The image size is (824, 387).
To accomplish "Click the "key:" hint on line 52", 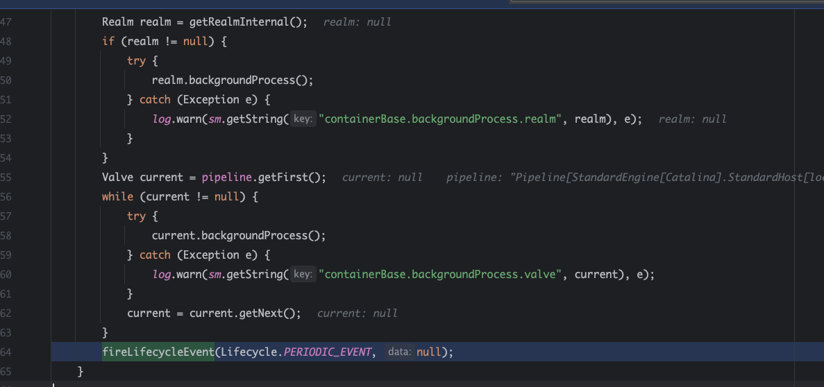I will (x=303, y=119).
